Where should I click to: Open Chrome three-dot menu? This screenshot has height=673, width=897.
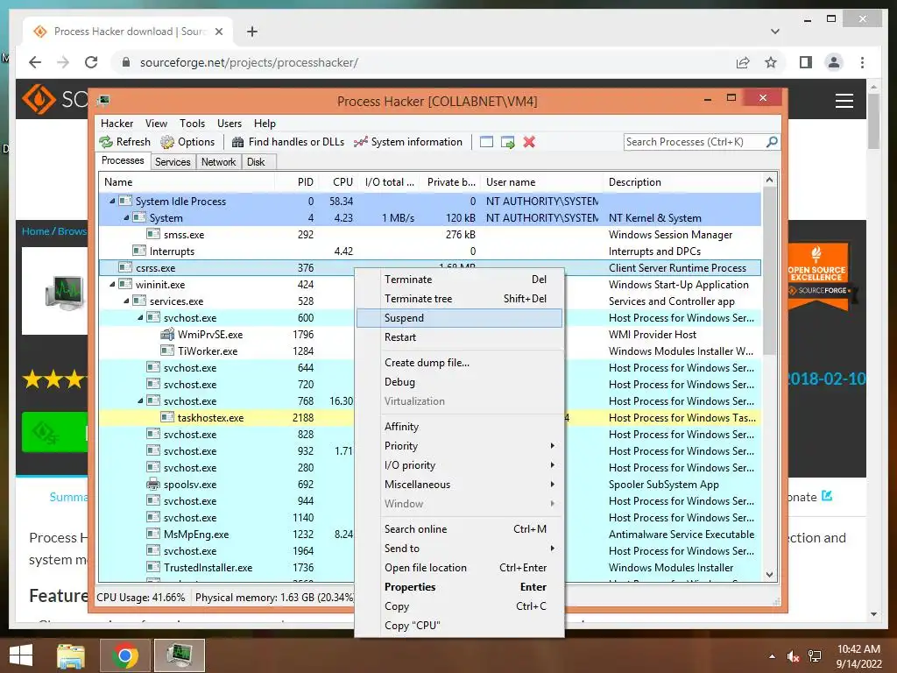click(862, 62)
